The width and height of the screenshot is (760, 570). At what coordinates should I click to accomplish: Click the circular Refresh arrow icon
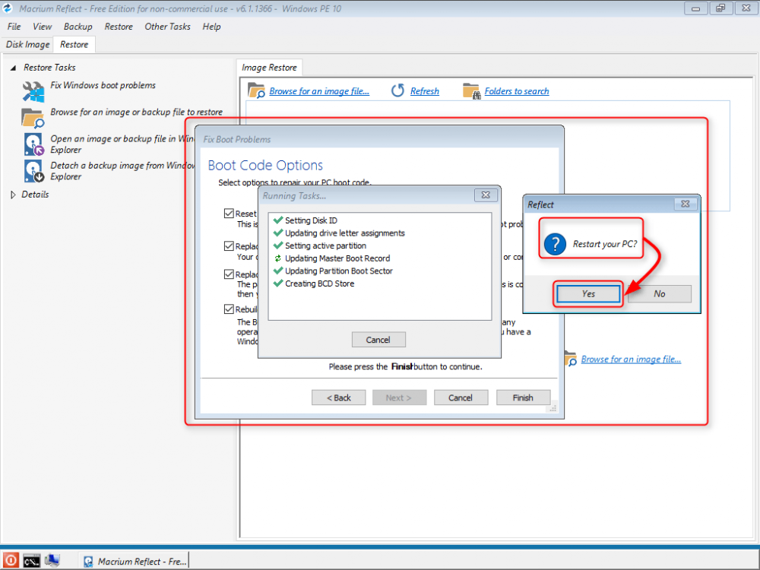(397, 90)
